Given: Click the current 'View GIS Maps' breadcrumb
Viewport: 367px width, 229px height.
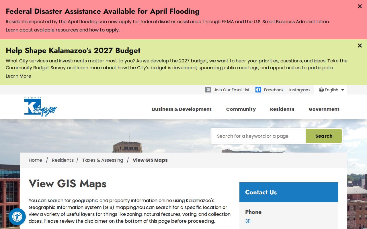Looking at the screenshot, I should (150, 160).
